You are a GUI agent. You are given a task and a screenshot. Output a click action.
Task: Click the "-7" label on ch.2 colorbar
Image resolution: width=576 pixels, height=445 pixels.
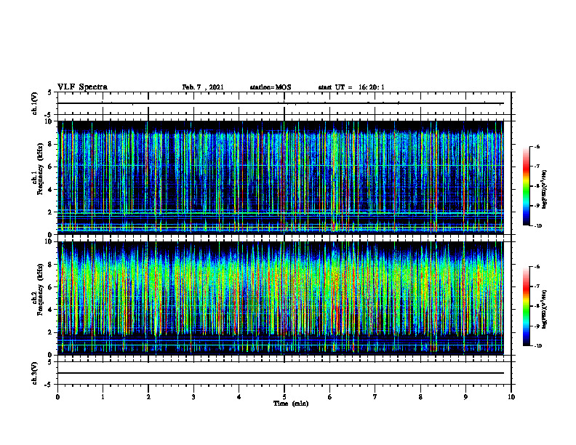537,286
